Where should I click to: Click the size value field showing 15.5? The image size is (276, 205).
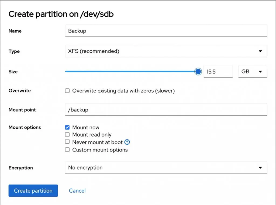pyautogui.click(x=218, y=72)
